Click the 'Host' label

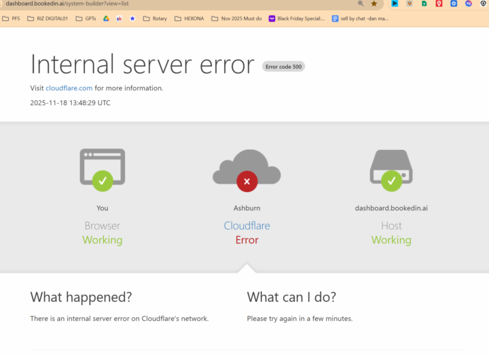391,226
